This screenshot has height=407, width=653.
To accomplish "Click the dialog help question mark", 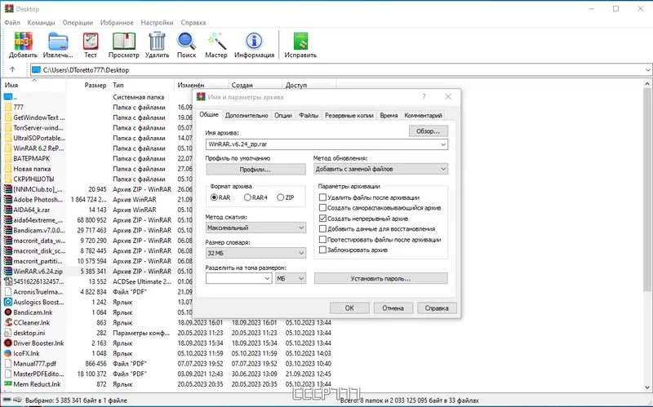I will [x=424, y=97].
